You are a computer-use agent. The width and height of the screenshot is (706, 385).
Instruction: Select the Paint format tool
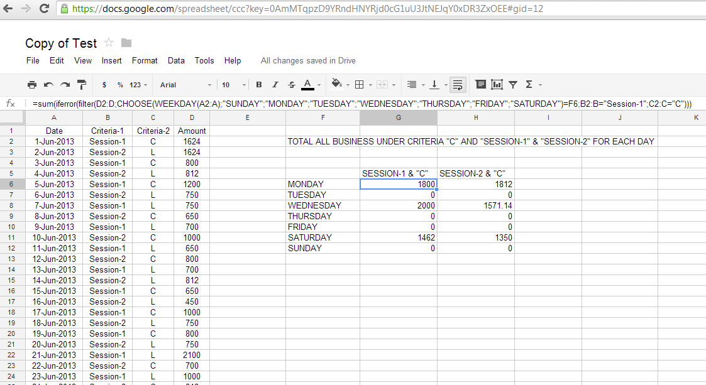coord(80,84)
